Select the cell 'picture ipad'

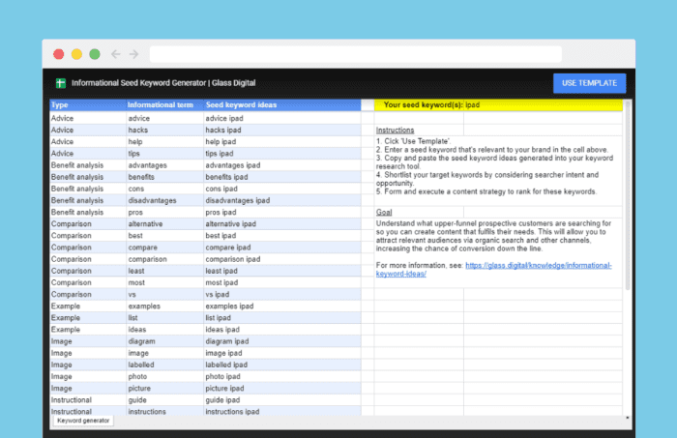[x=282, y=389]
